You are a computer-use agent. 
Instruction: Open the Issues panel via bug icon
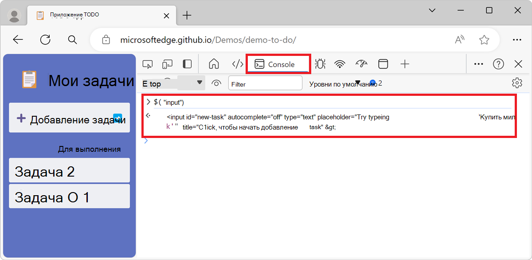point(320,63)
